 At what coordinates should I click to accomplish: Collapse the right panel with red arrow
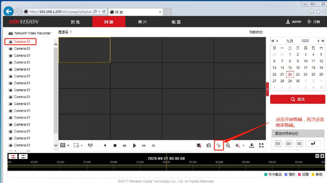click(267, 89)
